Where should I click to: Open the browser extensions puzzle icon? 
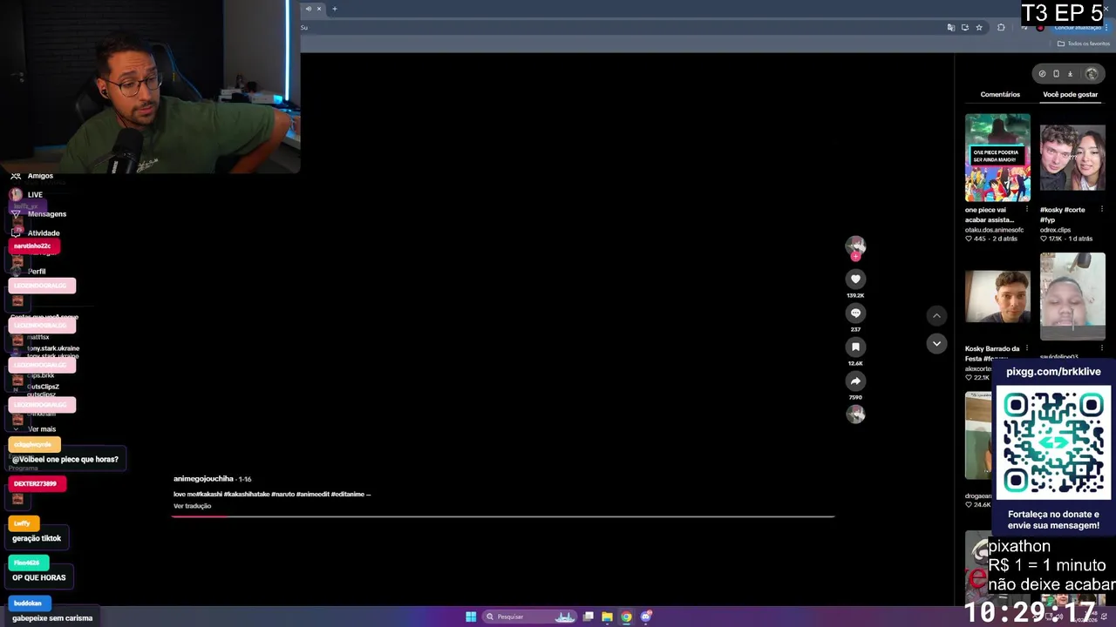(1001, 27)
